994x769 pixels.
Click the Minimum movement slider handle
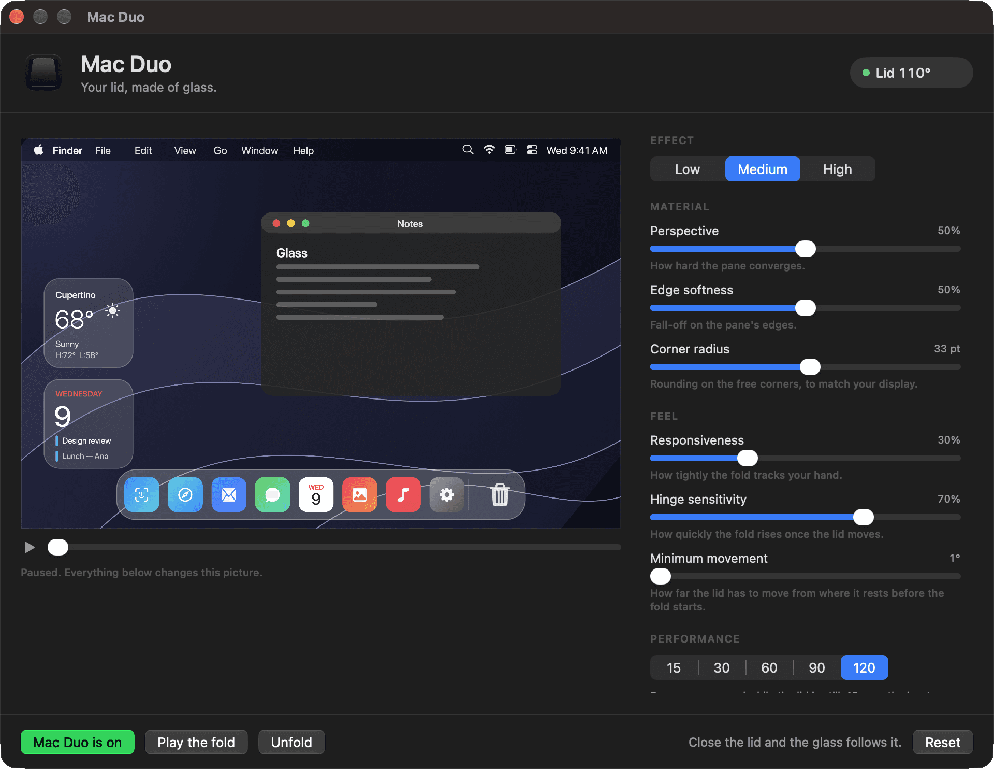tap(661, 576)
